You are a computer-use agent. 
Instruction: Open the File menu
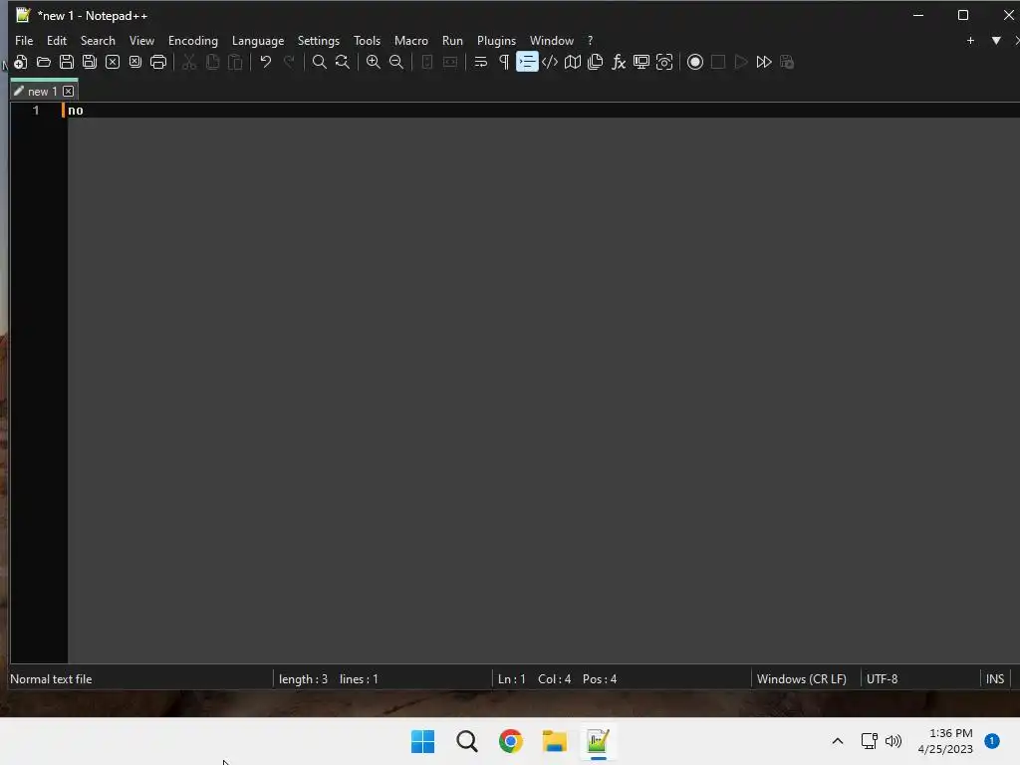tap(24, 40)
